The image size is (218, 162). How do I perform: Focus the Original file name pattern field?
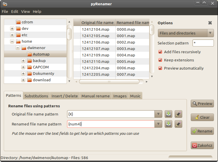[x=111, y=114]
